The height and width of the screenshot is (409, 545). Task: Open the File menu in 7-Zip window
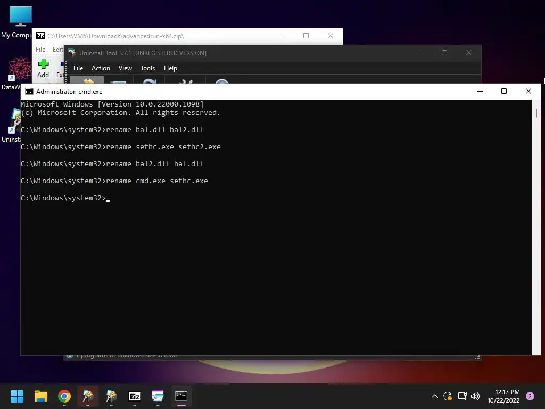40,50
